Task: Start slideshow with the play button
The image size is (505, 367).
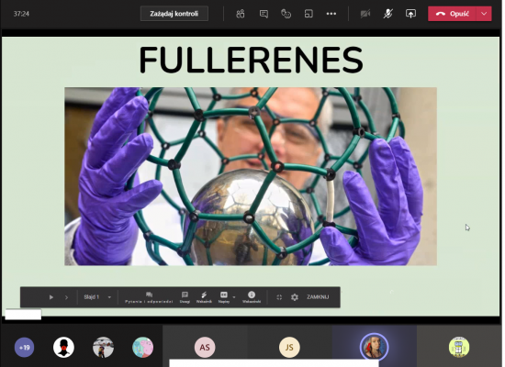Action: tap(51, 297)
